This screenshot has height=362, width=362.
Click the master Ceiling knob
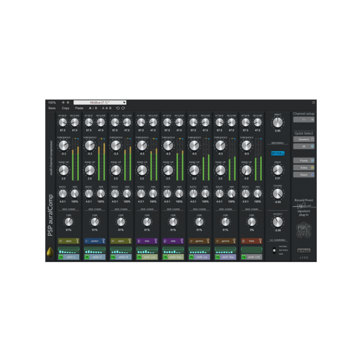click(278, 194)
